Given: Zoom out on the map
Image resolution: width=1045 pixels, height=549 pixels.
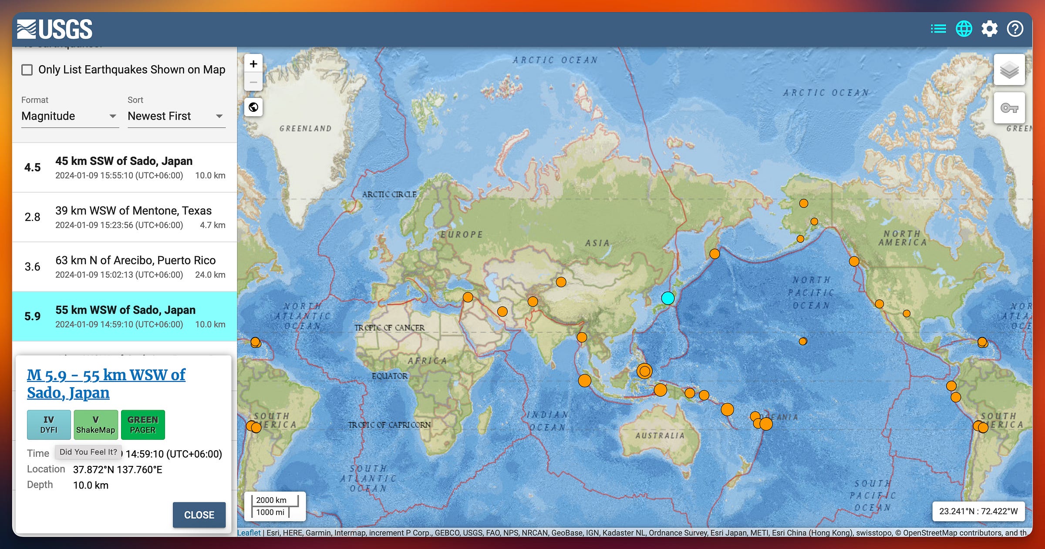Looking at the screenshot, I should (253, 82).
